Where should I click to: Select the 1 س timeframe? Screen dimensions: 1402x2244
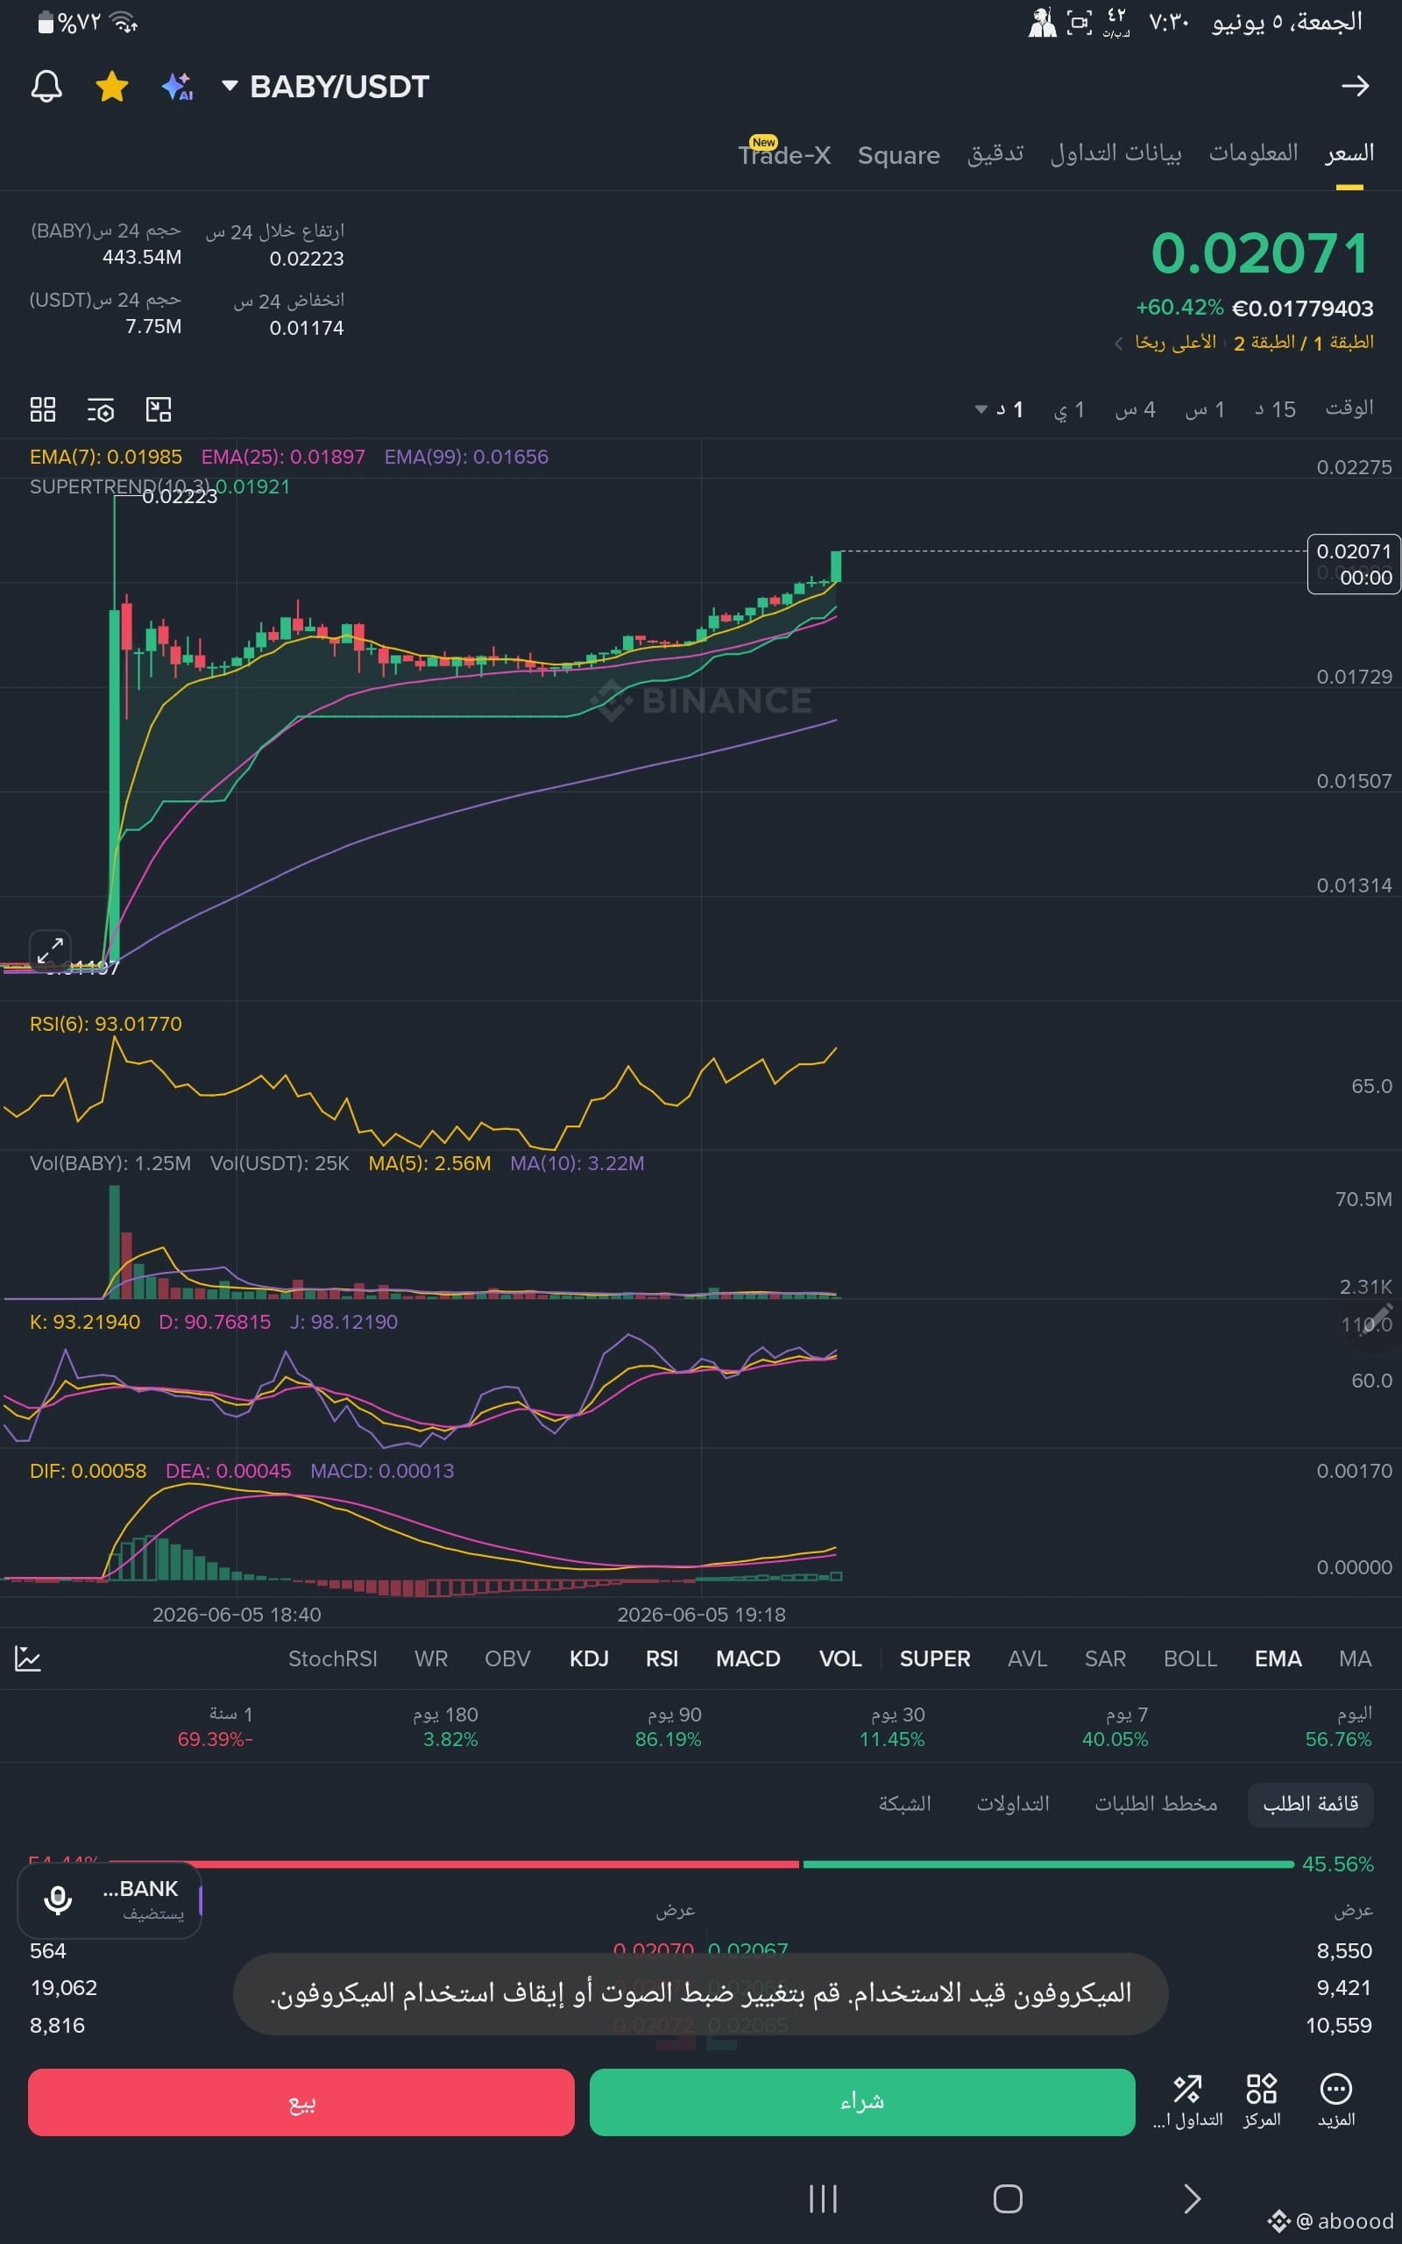pos(1205,409)
